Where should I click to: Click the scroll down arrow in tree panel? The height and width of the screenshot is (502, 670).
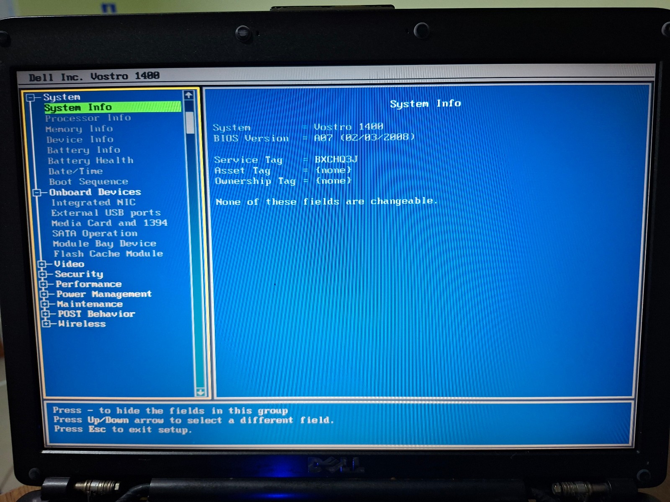tap(201, 392)
